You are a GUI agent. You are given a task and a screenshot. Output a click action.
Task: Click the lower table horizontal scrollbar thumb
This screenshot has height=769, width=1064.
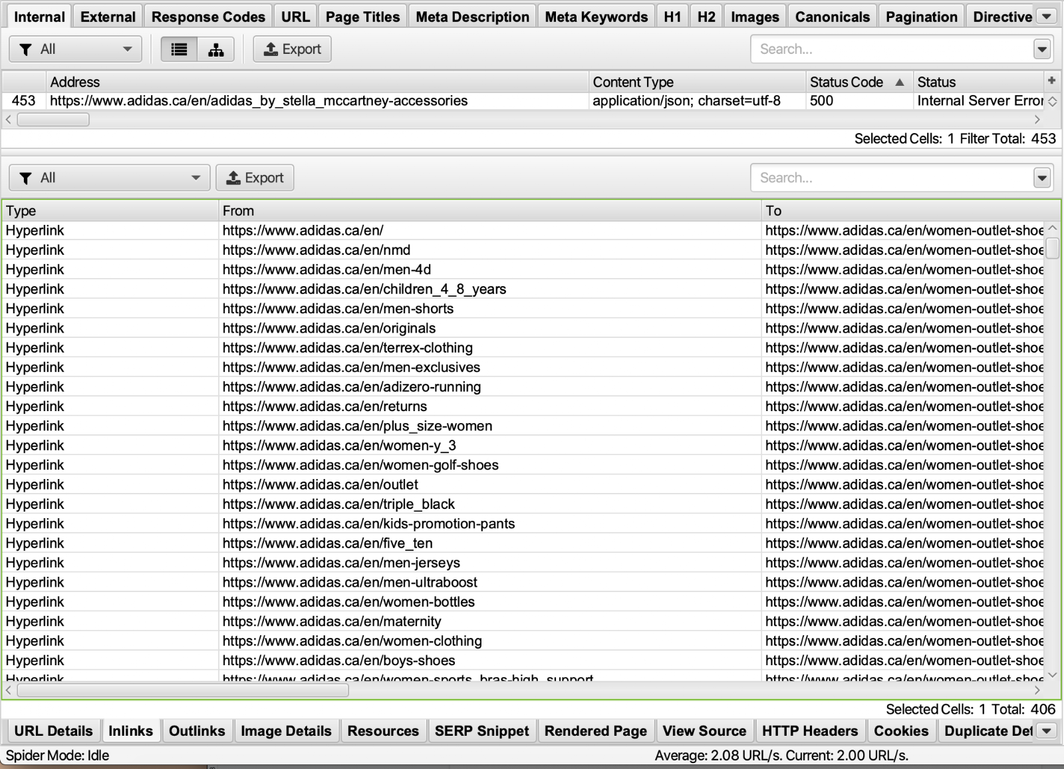click(x=183, y=691)
